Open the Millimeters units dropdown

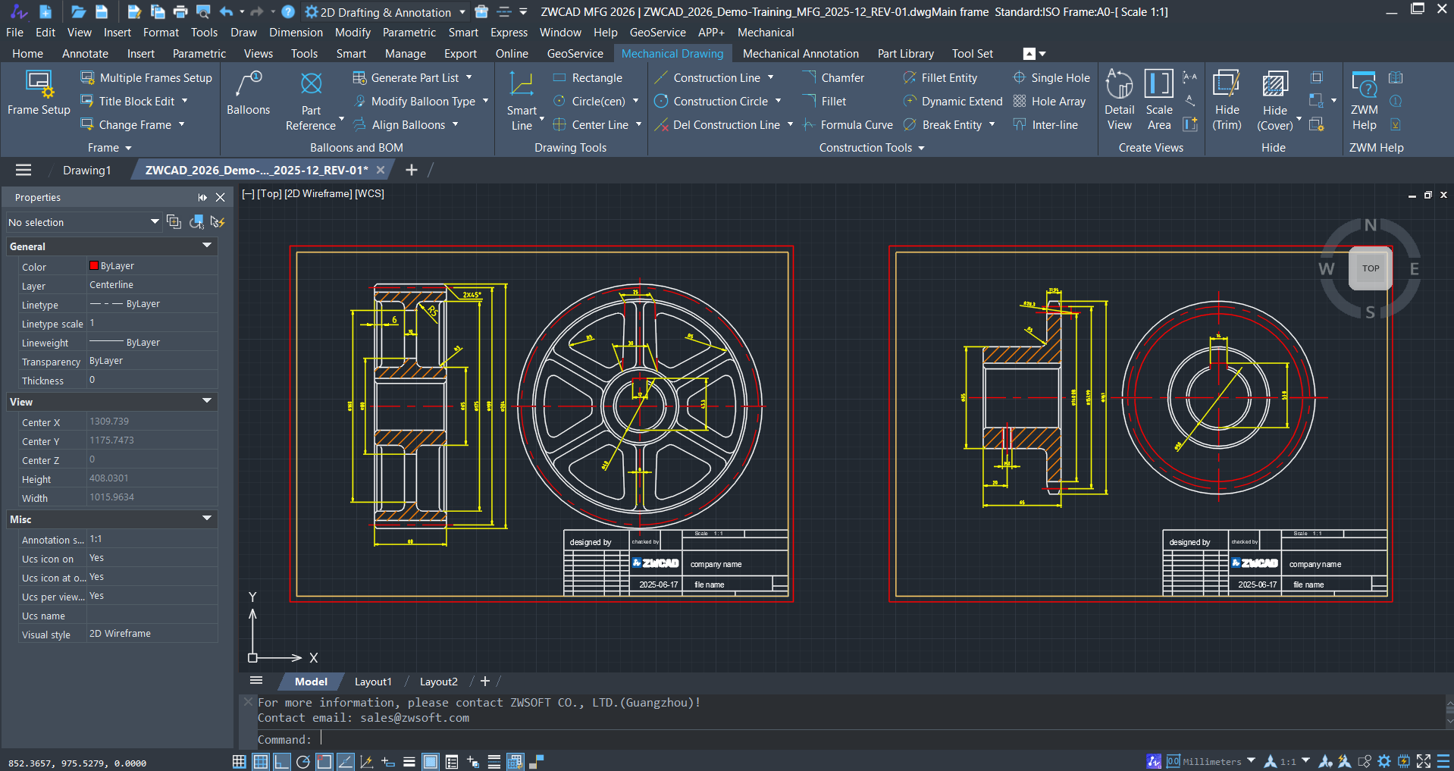pyautogui.click(x=1251, y=761)
